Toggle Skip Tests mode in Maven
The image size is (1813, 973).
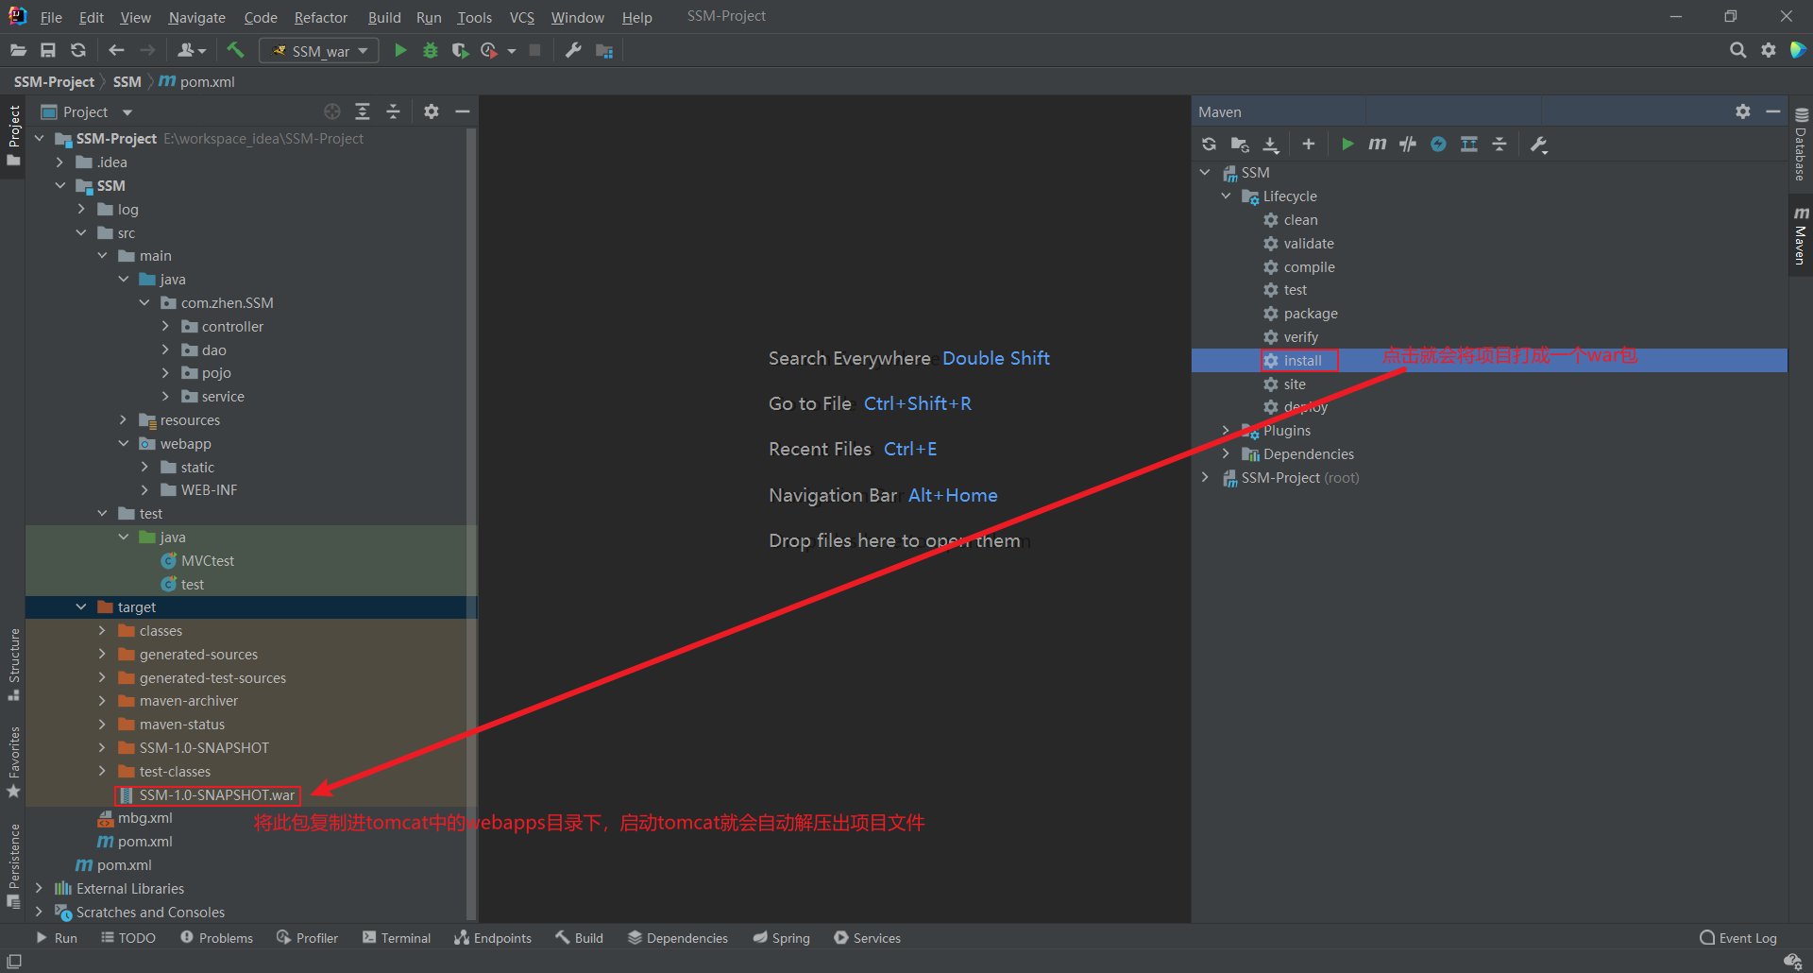pyautogui.click(x=1438, y=144)
